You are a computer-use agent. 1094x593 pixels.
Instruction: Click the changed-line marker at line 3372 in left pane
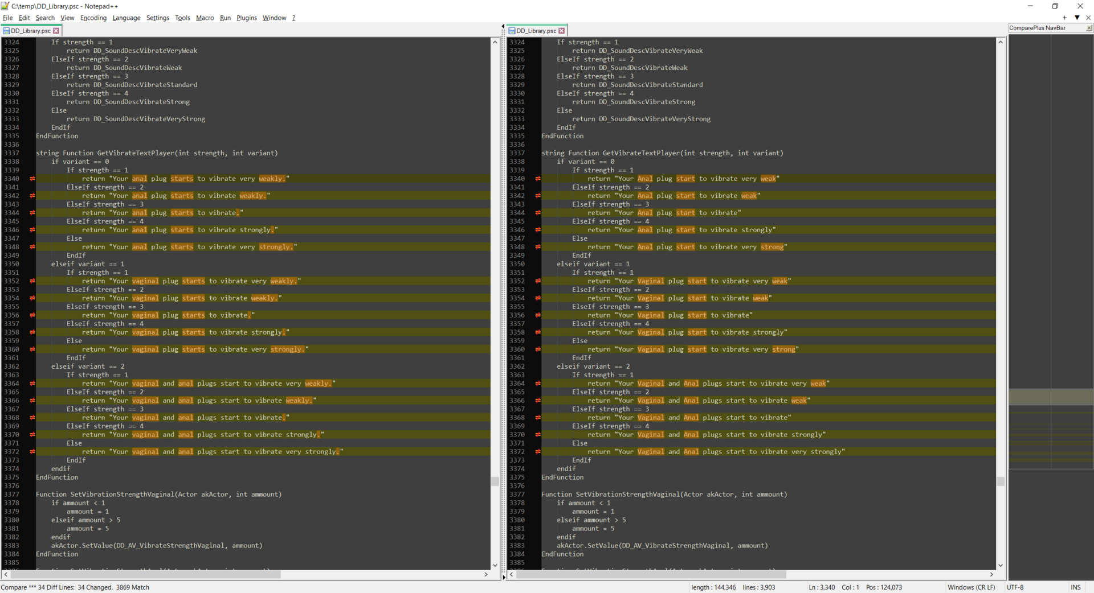[x=32, y=452]
